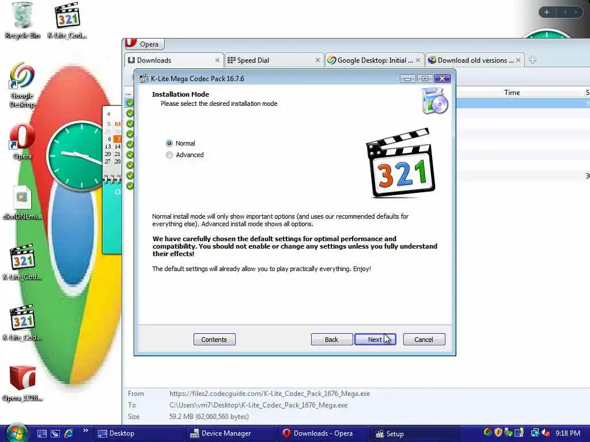
Task: Select the highlighted first download row in Opera
Action: coord(523,104)
